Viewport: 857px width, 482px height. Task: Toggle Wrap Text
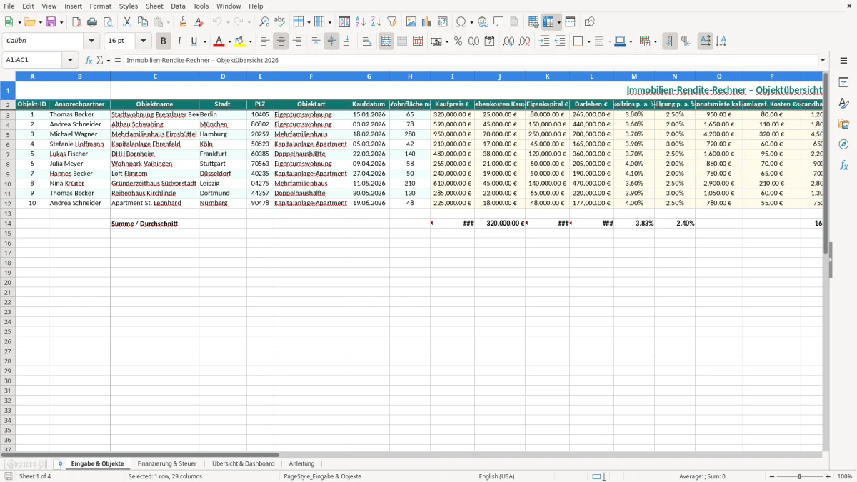click(367, 41)
